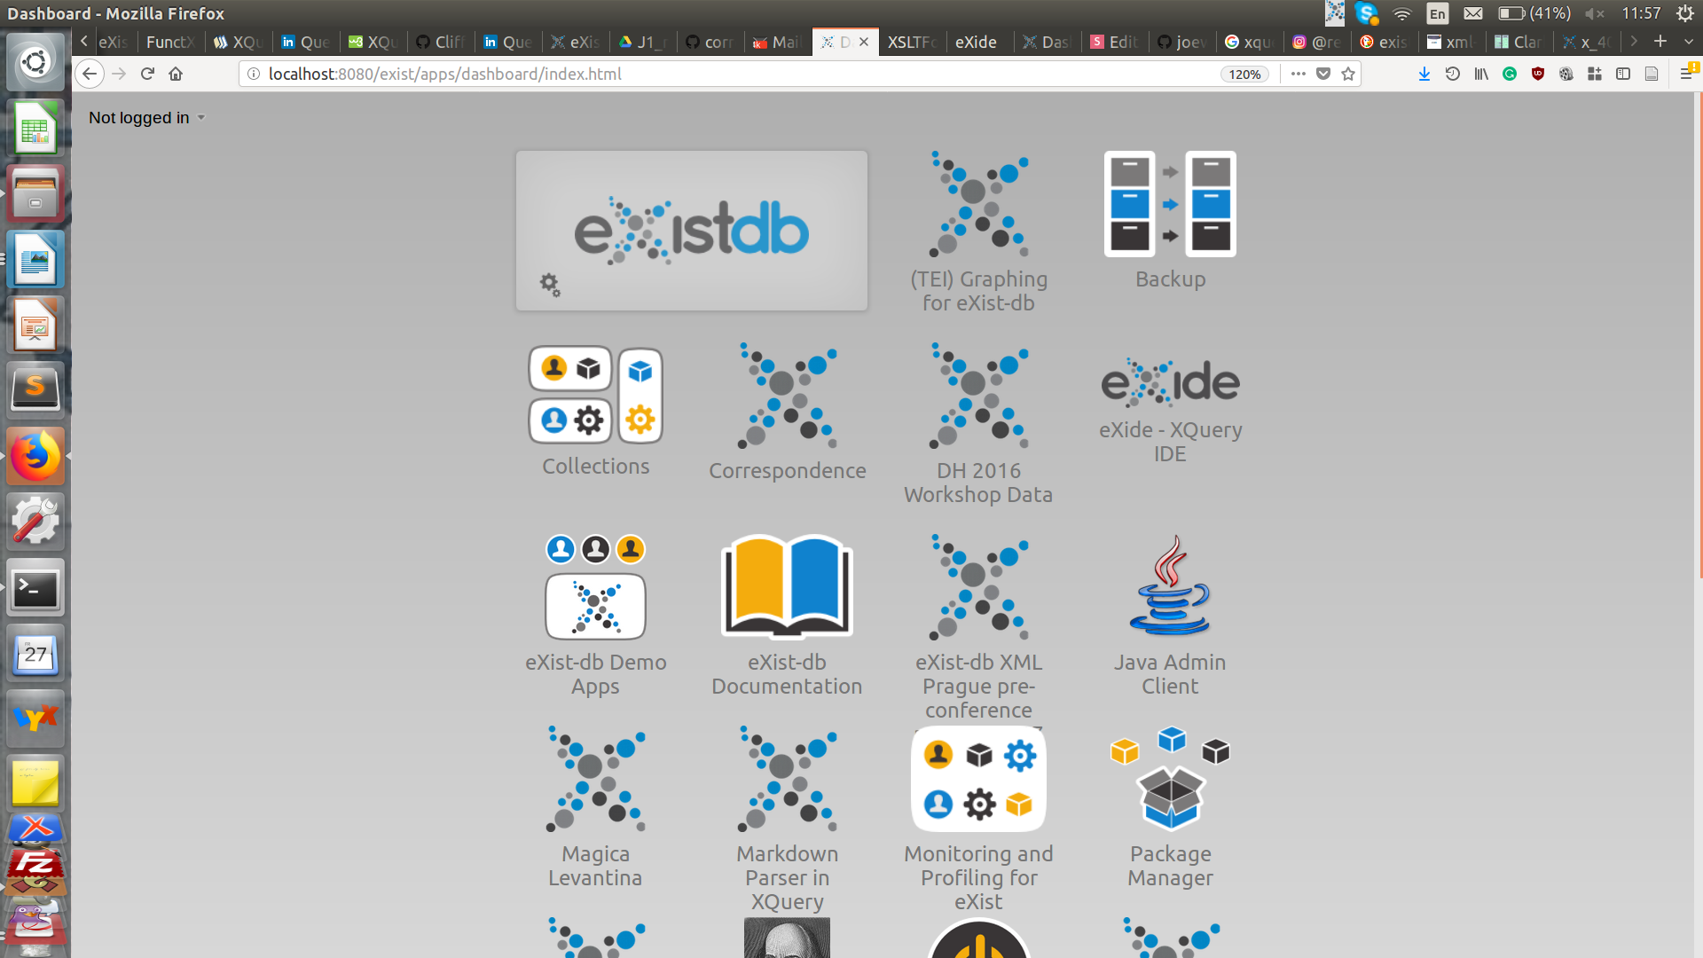This screenshot has width=1703, height=958.
Task: Open the Java Admin Client icon
Action: point(1170,587)
